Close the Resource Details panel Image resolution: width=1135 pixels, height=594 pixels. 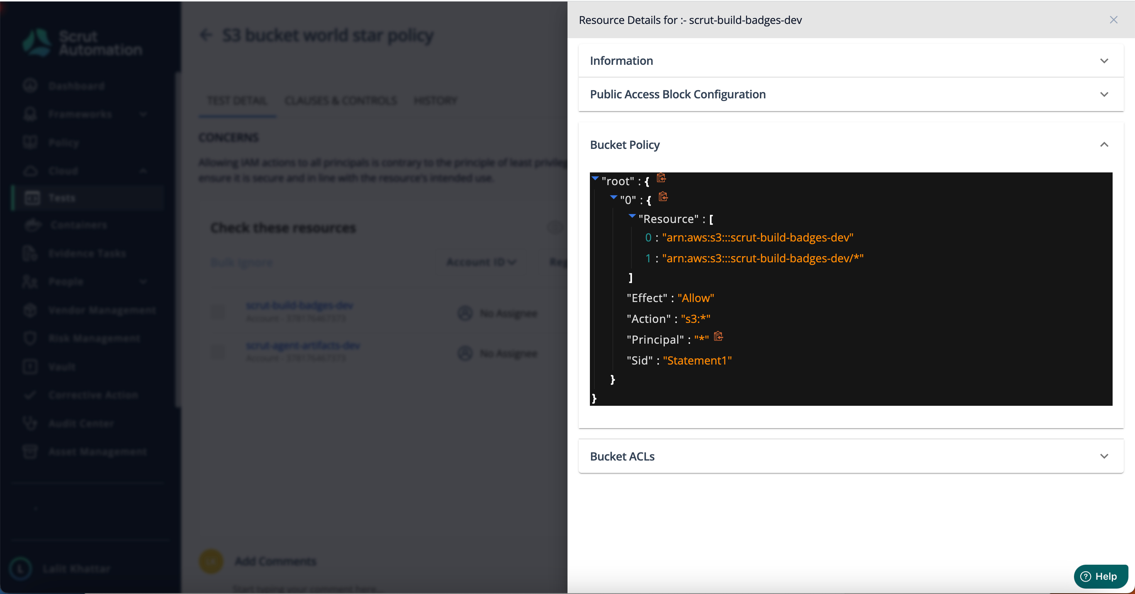pos(1113,20)
